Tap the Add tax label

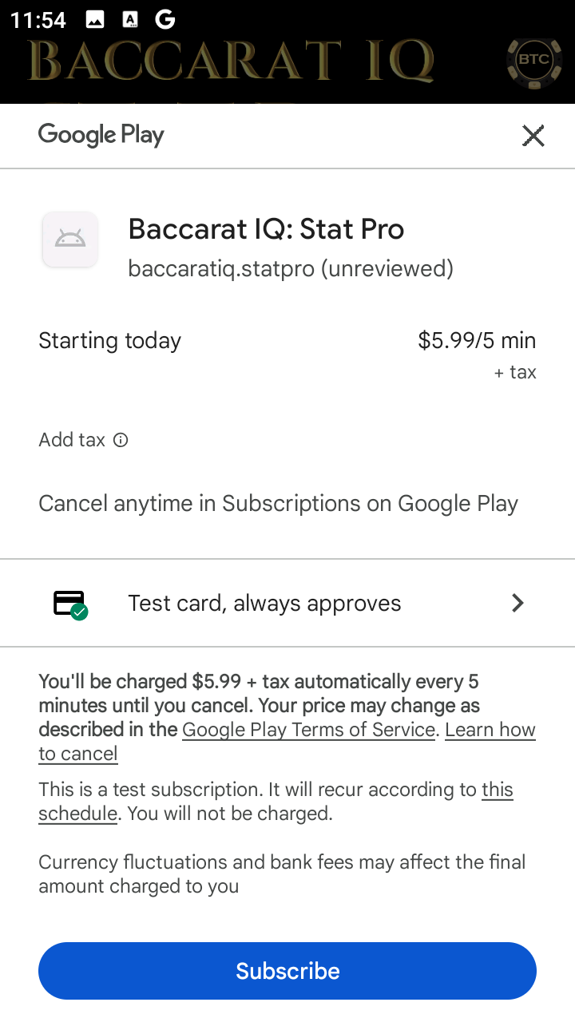click(72, 440)
